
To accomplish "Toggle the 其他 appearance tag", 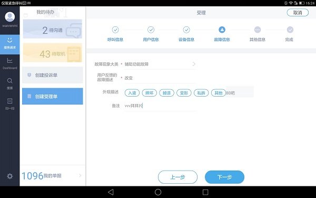I will (x=219, y=93).
